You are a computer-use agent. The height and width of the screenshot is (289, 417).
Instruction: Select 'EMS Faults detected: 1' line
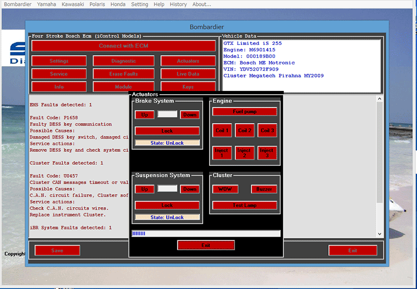pyautogui.click(x=60, y=105)
